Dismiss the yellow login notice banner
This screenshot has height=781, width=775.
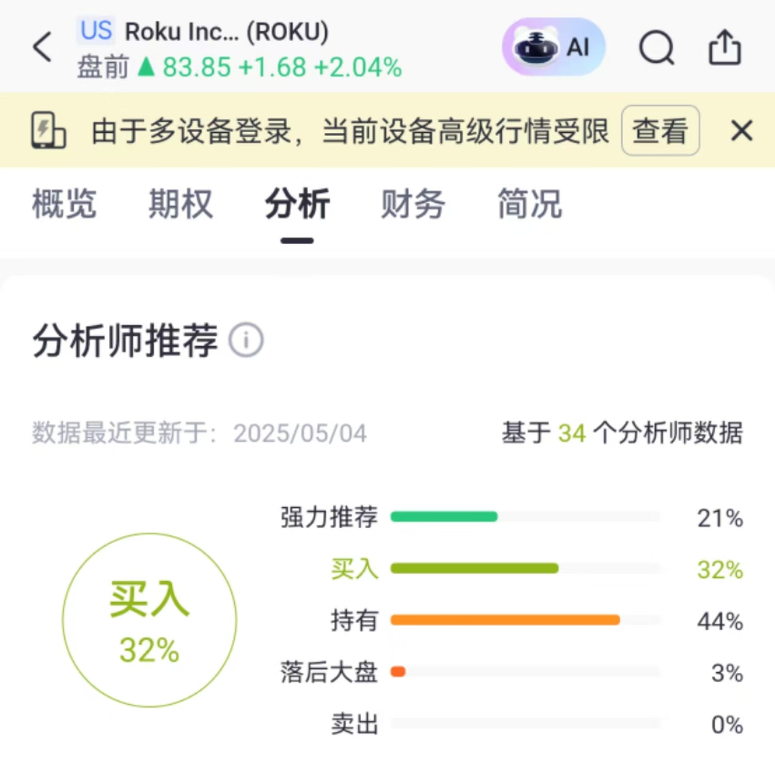pyautogui.click(x=742, y=130)
